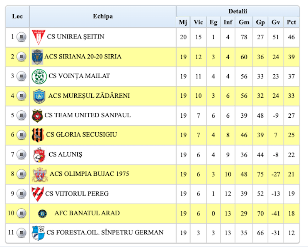Click the CS Voința Mailat green crest
The height and width of the screenshot is (247, 308).
pos(39,77)
